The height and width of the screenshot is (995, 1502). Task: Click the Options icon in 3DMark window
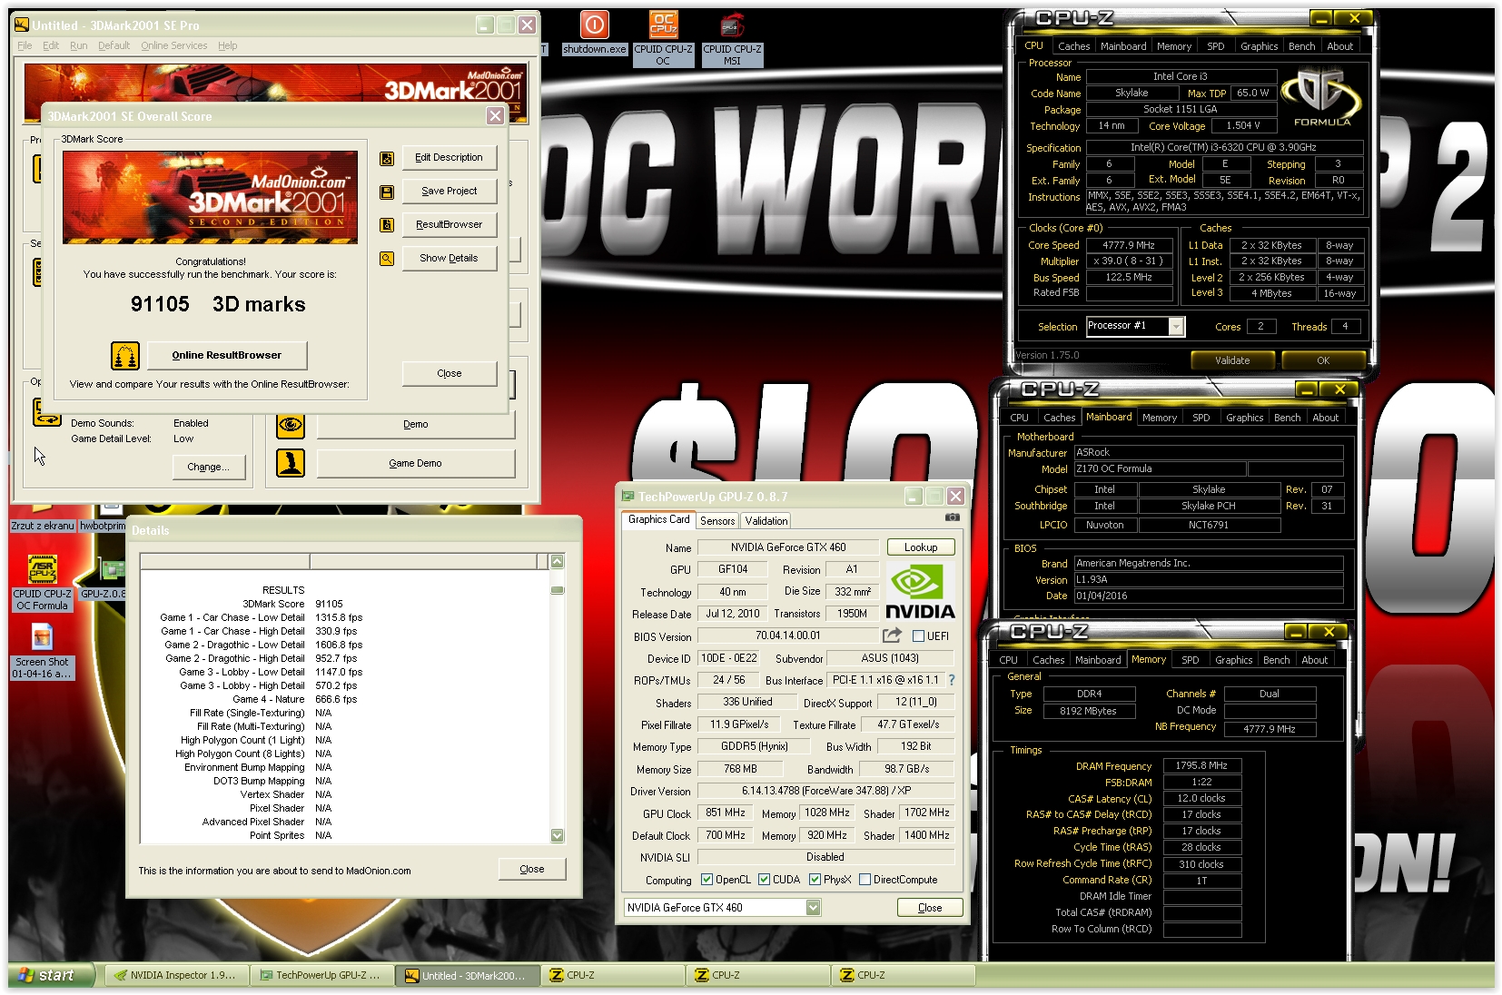(45, 411)
